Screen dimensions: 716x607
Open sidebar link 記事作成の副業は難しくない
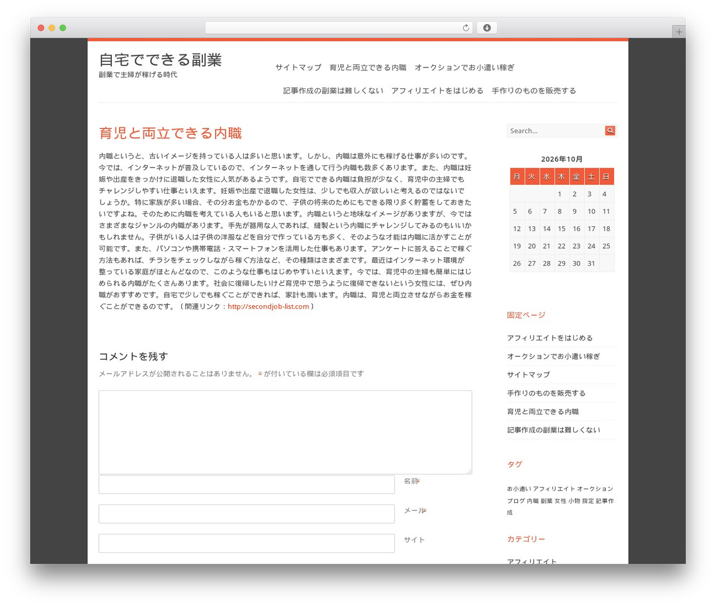tap(554, 431)
